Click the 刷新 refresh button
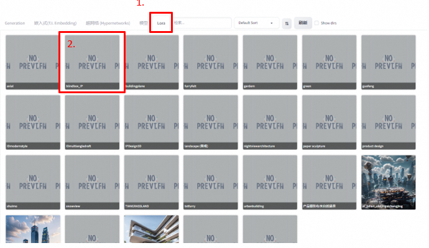The height and width of the screenshot is (248, 429). [x=303, y=23]
